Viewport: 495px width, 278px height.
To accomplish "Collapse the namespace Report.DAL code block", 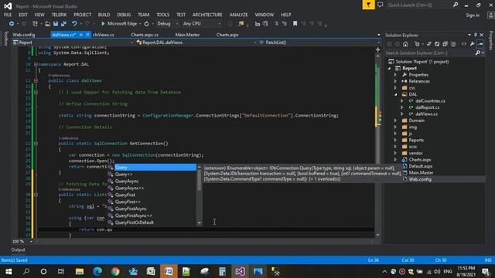I will 36,64.
